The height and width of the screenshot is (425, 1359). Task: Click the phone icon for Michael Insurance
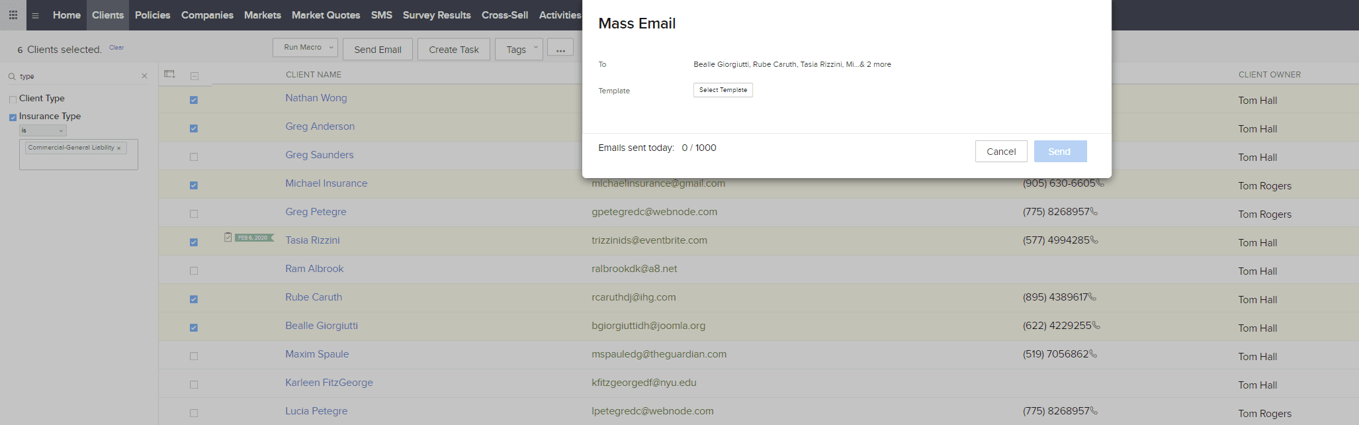(1100, 183)
